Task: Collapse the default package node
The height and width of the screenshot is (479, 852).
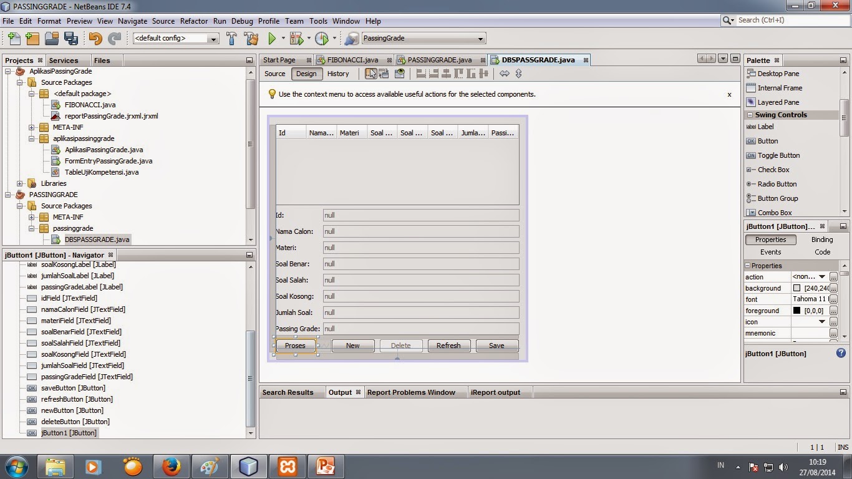Action: click(32, 94)
